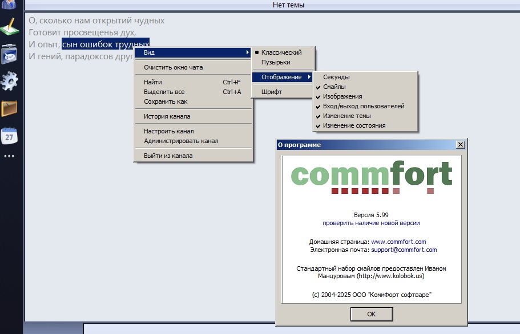Screen dimensions: 520x334
Task: Select История канала menu item
Action: pos(168,116)
